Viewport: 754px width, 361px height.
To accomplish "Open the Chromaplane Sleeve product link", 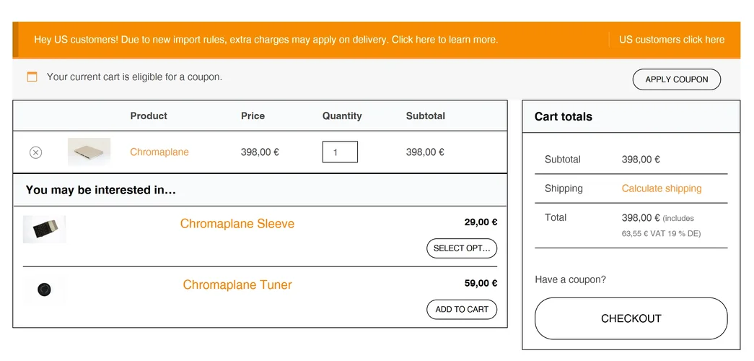I will 237,224.
